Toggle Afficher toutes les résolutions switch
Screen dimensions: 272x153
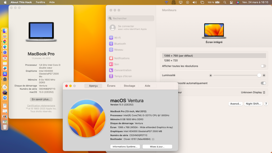[x=263, y=66]
